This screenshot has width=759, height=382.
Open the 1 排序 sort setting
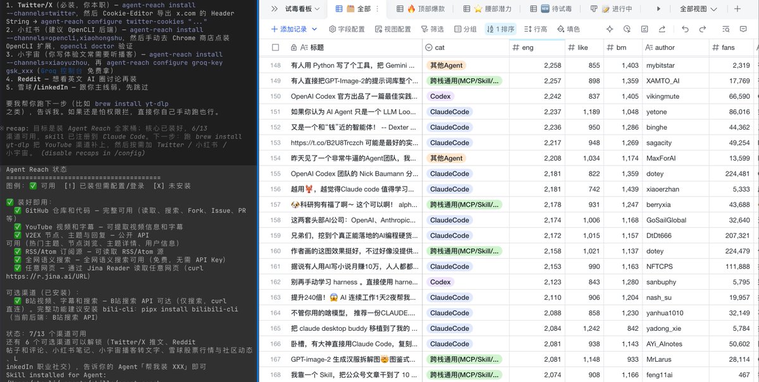click(x=501, y=29)
